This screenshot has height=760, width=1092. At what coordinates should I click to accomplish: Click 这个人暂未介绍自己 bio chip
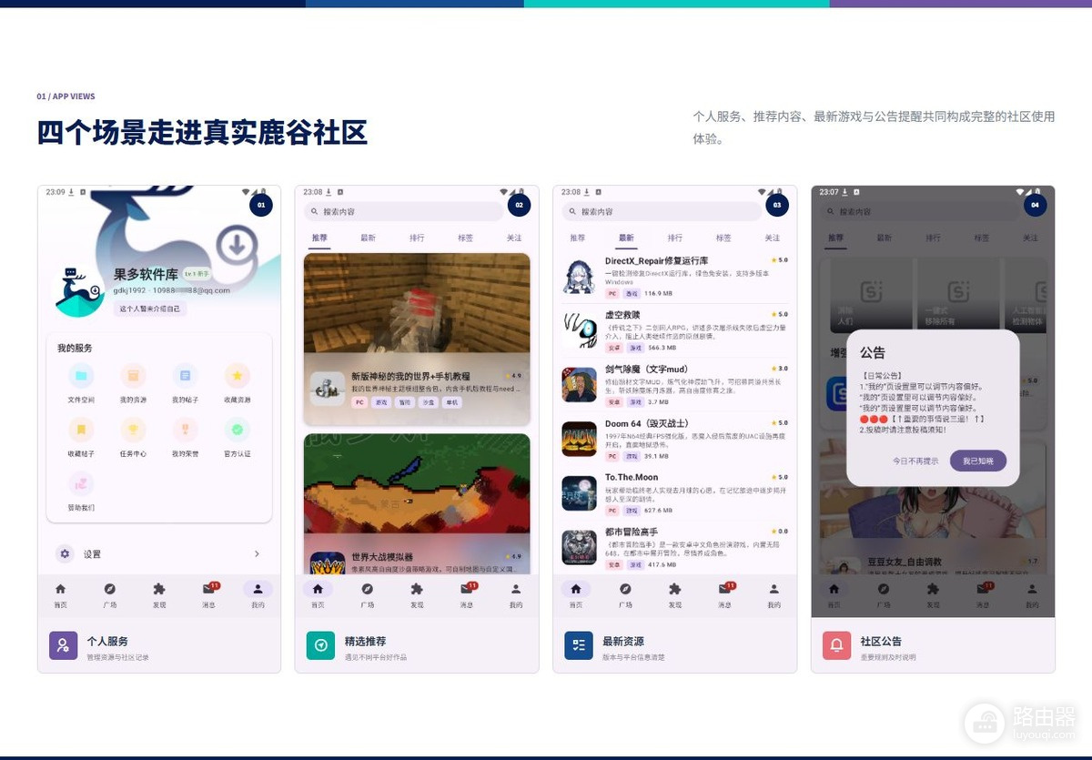[x=150, y=309]
